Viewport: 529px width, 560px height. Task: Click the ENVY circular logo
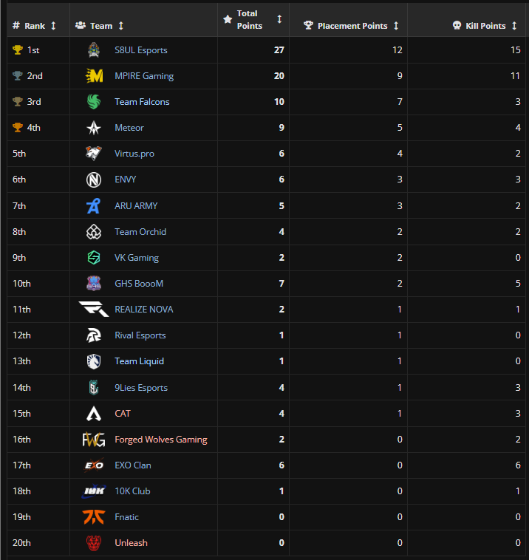tap(94, 180)
